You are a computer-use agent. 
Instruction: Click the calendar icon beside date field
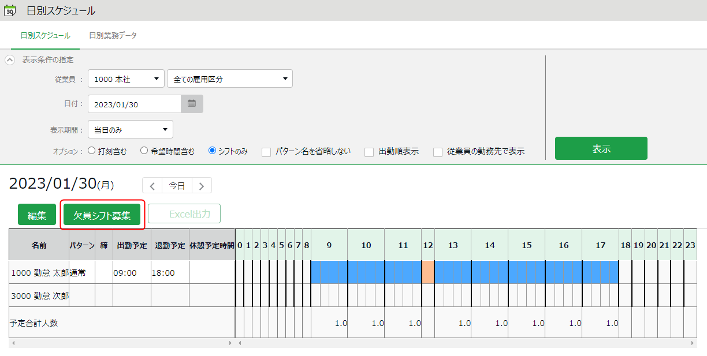[192, 104]
